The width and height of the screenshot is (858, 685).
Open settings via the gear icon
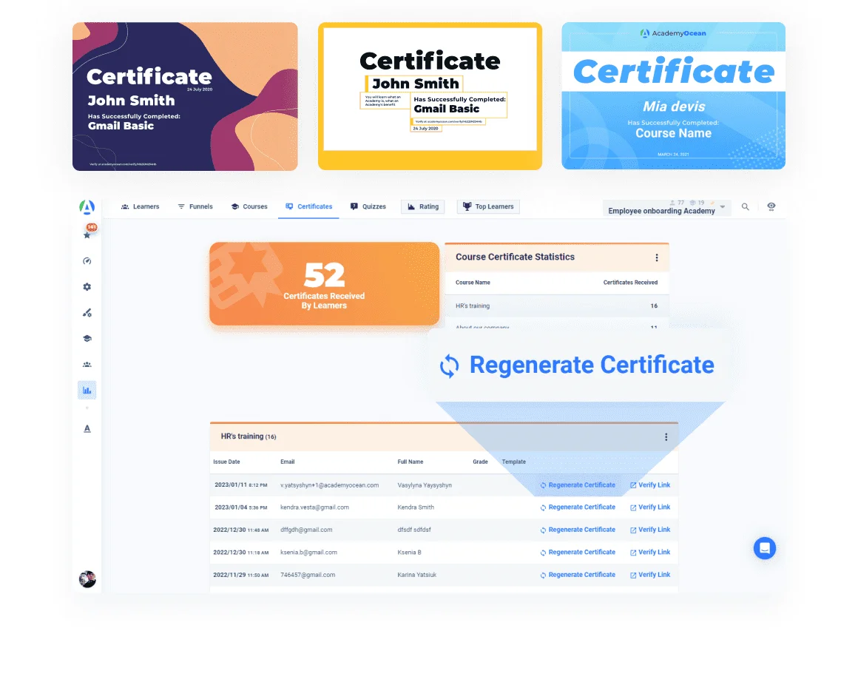(x=87, y=286)
